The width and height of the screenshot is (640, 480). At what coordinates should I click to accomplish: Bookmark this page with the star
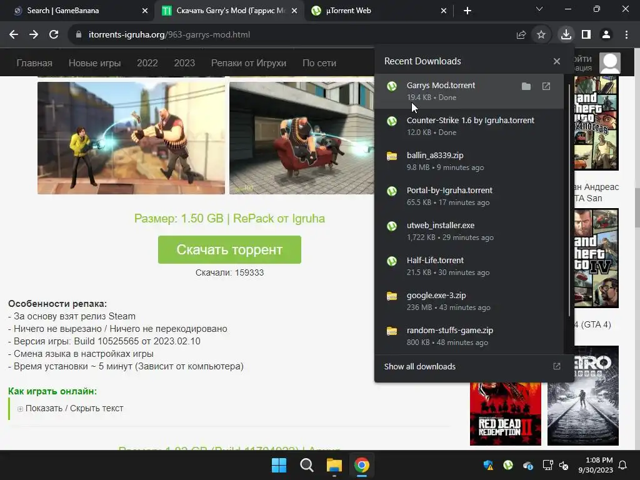click(x=541, y=35)
